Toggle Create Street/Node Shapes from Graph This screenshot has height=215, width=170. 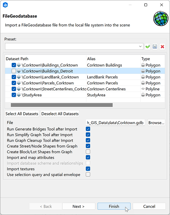[88, 146]
